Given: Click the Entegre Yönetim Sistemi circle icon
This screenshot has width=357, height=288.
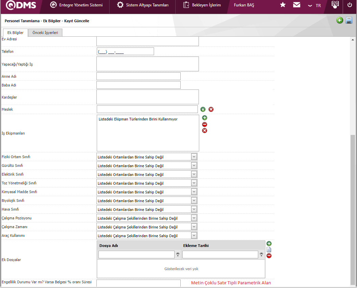Looking at the screenshot, I should pyautogui.click(x=53, y=5).
